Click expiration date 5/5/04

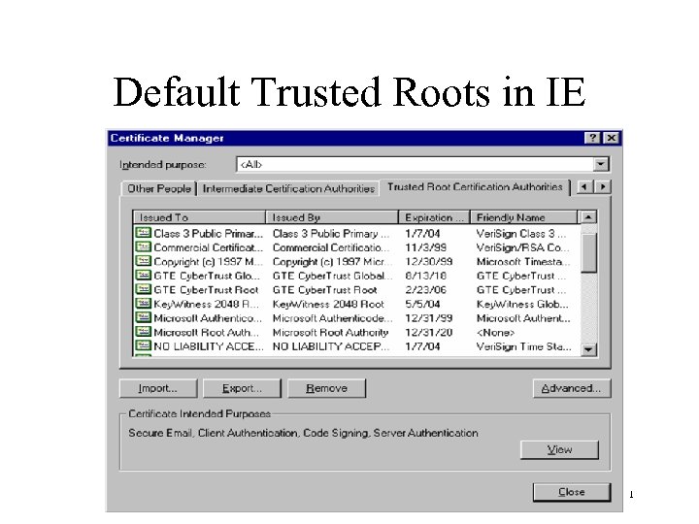click(x=422, y=305)
